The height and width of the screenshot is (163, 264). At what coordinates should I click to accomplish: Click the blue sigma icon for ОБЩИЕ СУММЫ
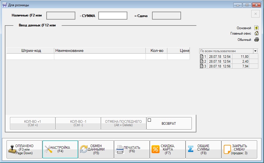[190, 149]
